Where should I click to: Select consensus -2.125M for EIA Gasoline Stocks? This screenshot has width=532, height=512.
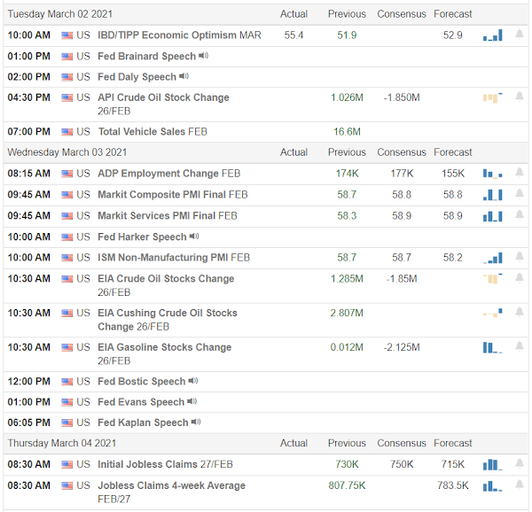(x=402, y=347)
